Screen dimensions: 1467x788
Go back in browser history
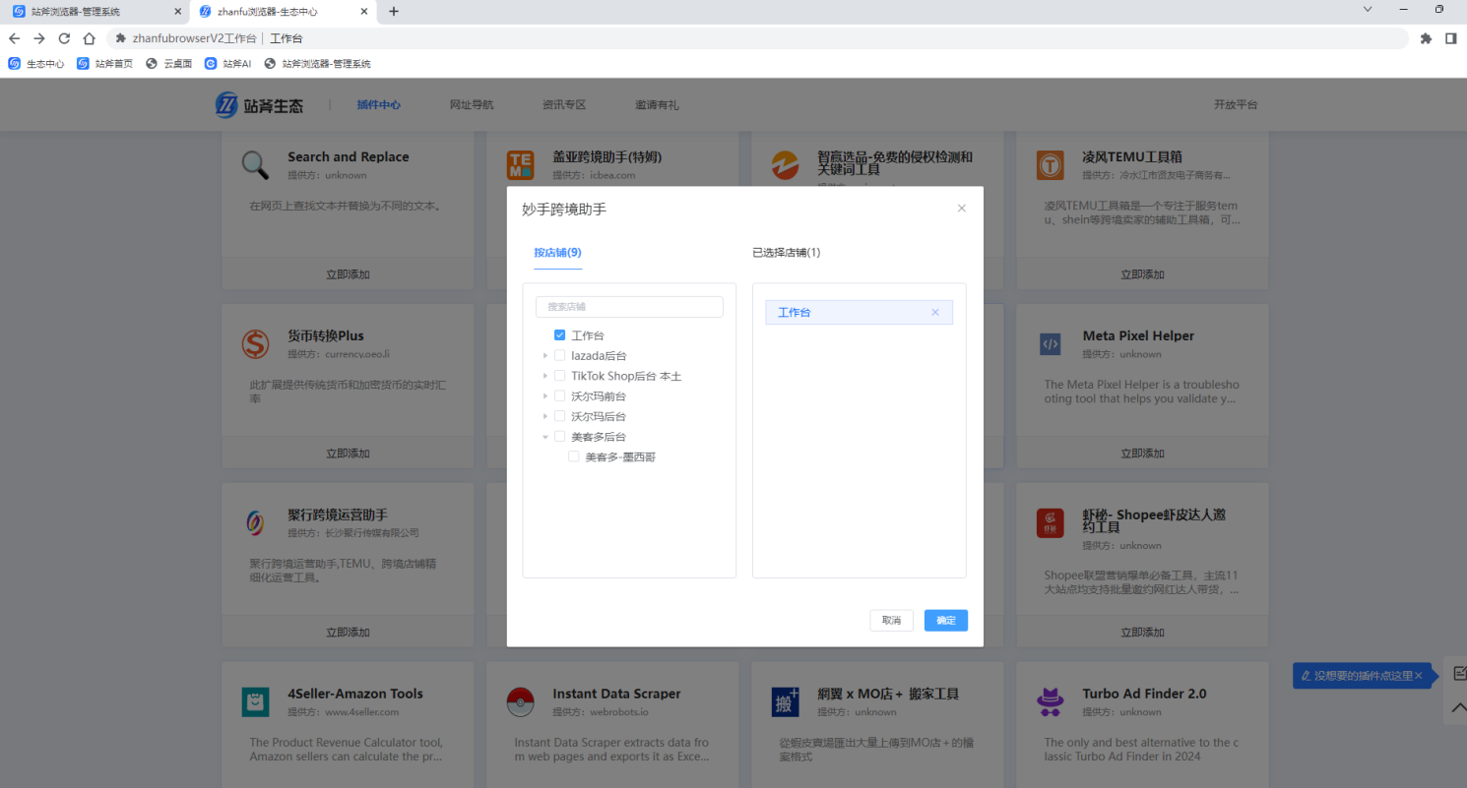coord(14,38)
